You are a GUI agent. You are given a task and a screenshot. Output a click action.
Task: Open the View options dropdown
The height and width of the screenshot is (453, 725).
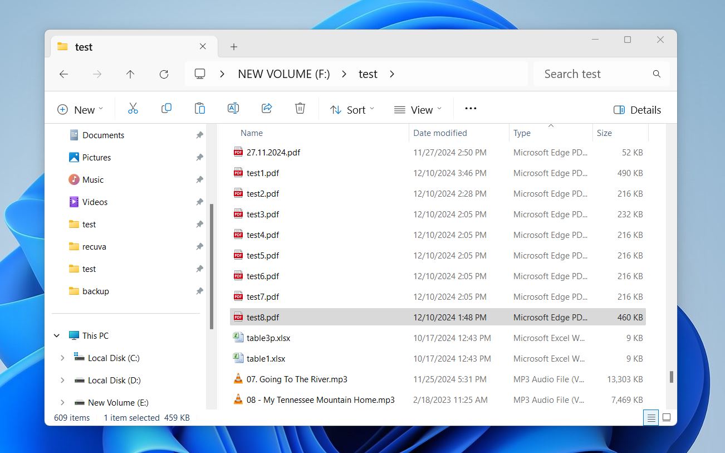tap(417, 109)
